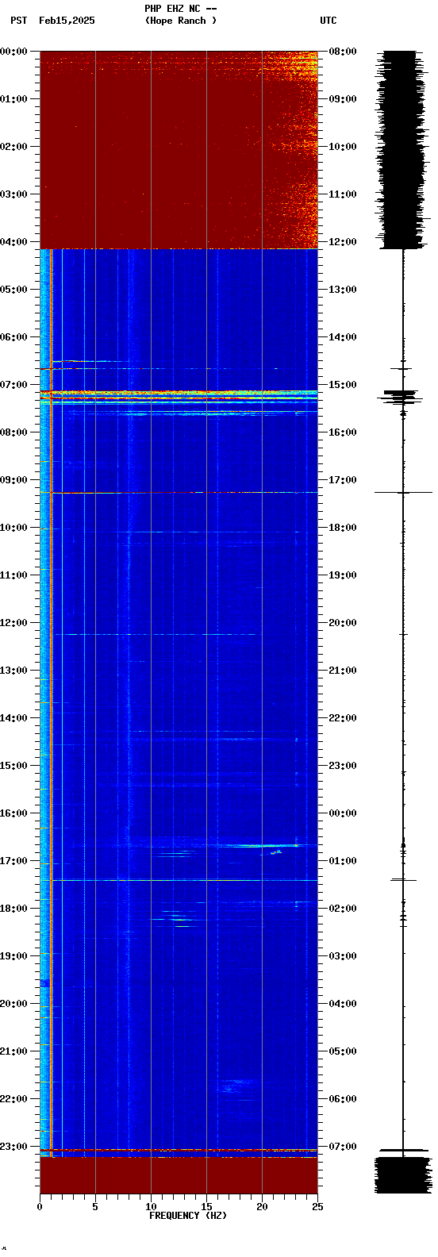Select 05:00 on the PST time axis

13,289
